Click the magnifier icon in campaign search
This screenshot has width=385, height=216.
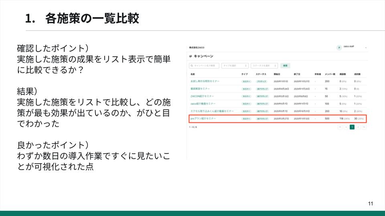(192, 66)
